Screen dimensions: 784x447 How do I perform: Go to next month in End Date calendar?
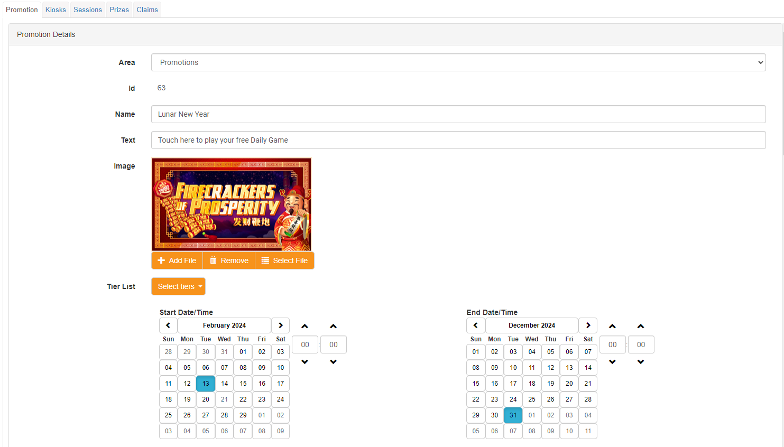[x=588, y=325]
